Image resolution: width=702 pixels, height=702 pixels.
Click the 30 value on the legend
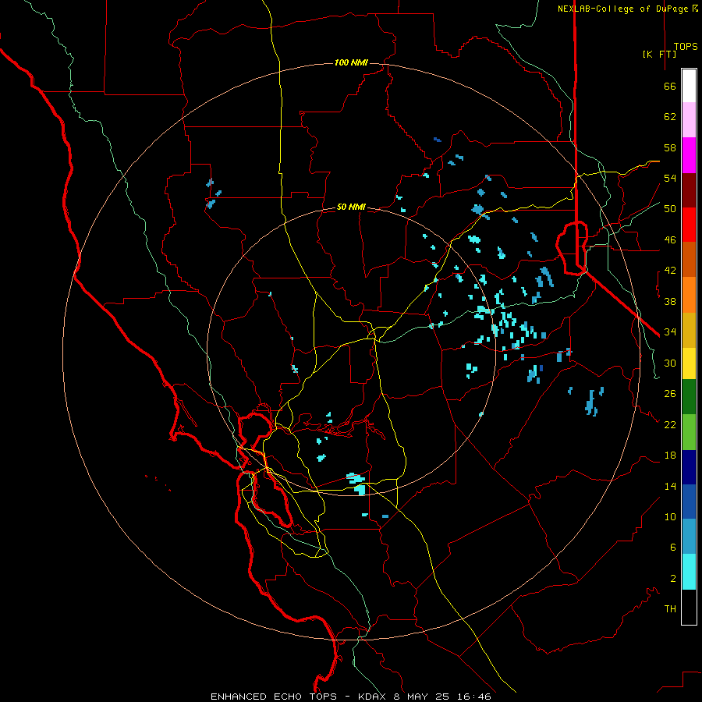click(670, 363)
